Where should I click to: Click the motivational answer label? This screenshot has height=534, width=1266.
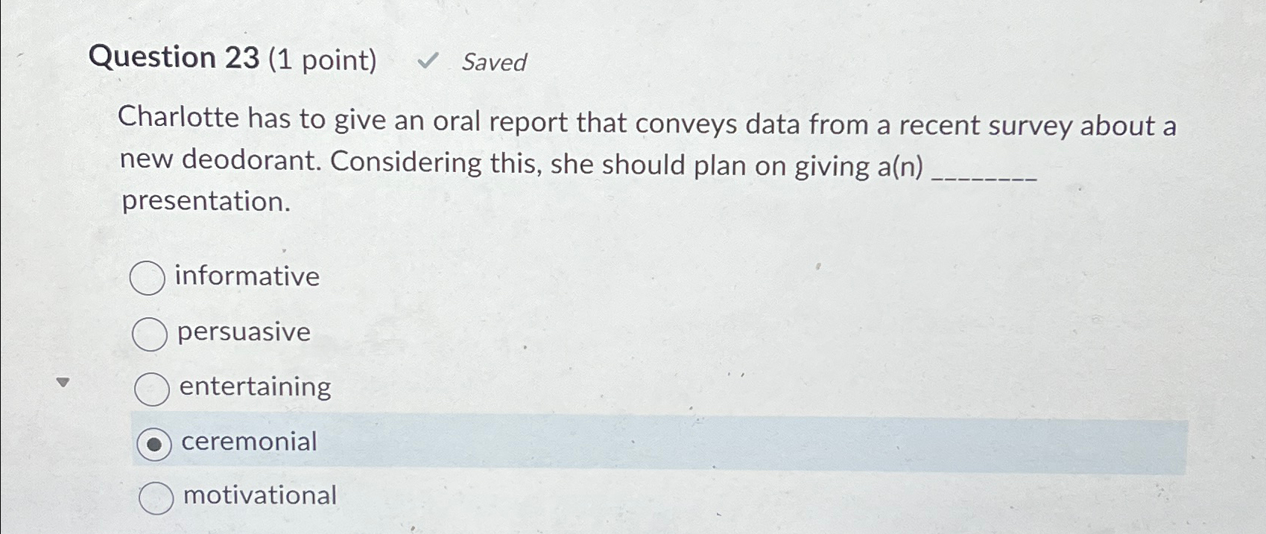point(258,497)
